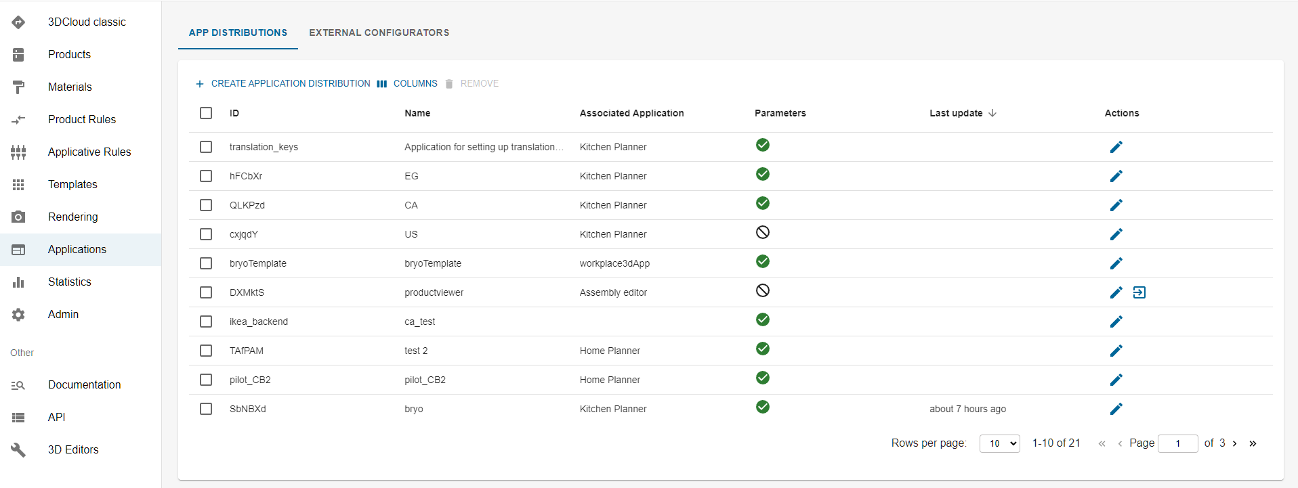
Task: Check the TAfPAM row checkbox
Action: [x=206, y=351]
